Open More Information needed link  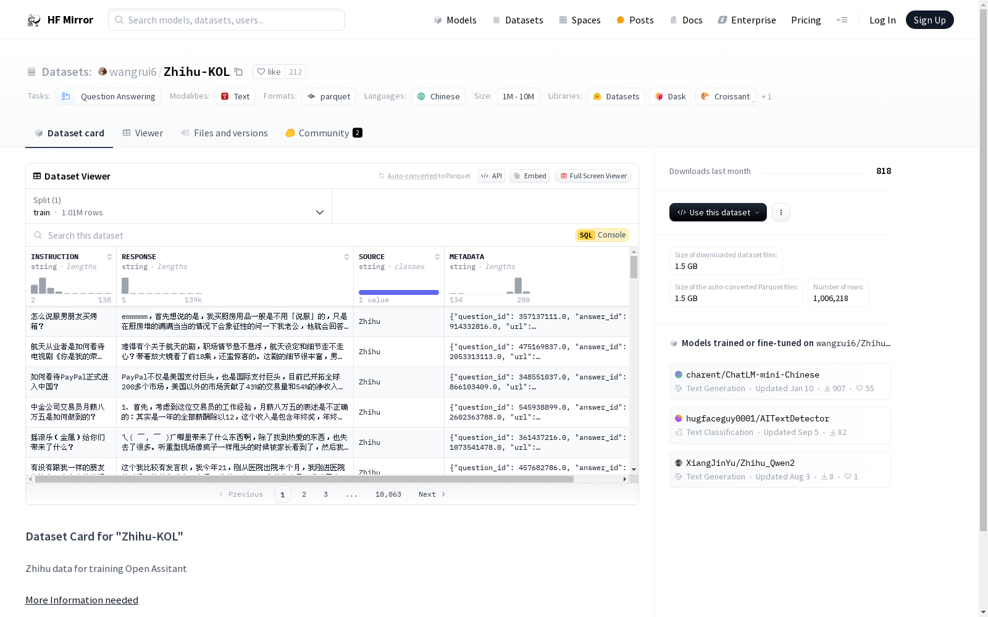point(82,600)
